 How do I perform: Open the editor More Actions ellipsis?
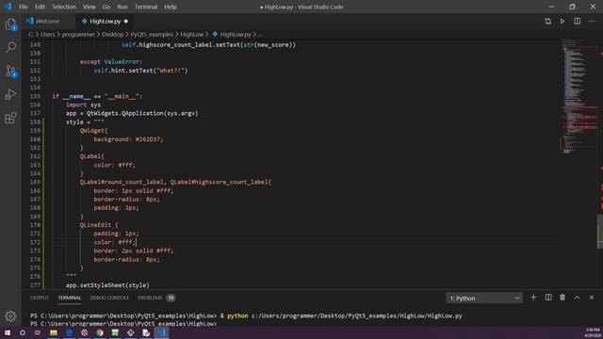click(592, 22)
